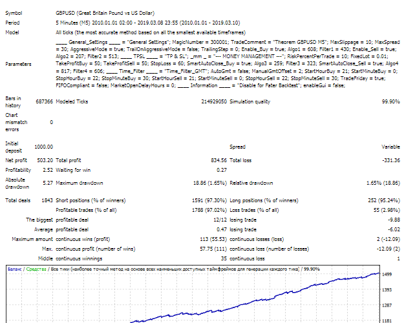Select the bars in history value 687366
This screenshot has width=404, height=323.
click(44, 101)
